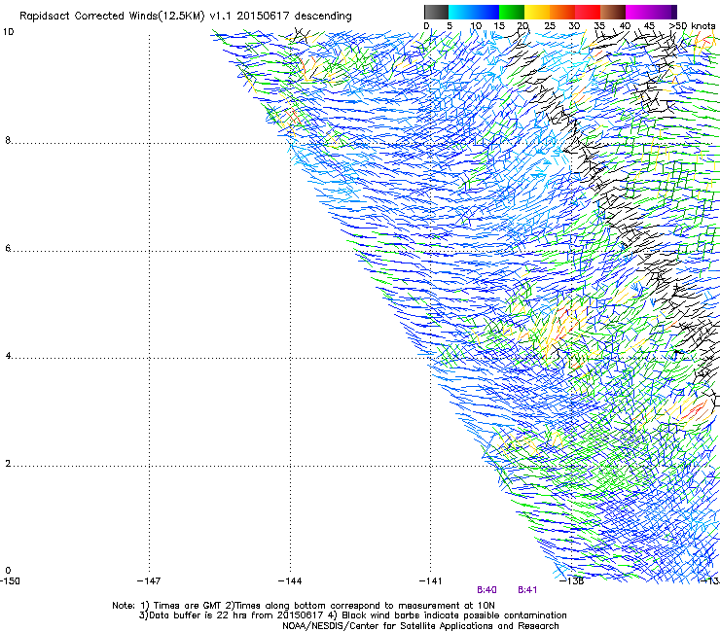Click the -138 longitude axis label
The width and height of the screenshot is (720, 632).
coord(572,581)
